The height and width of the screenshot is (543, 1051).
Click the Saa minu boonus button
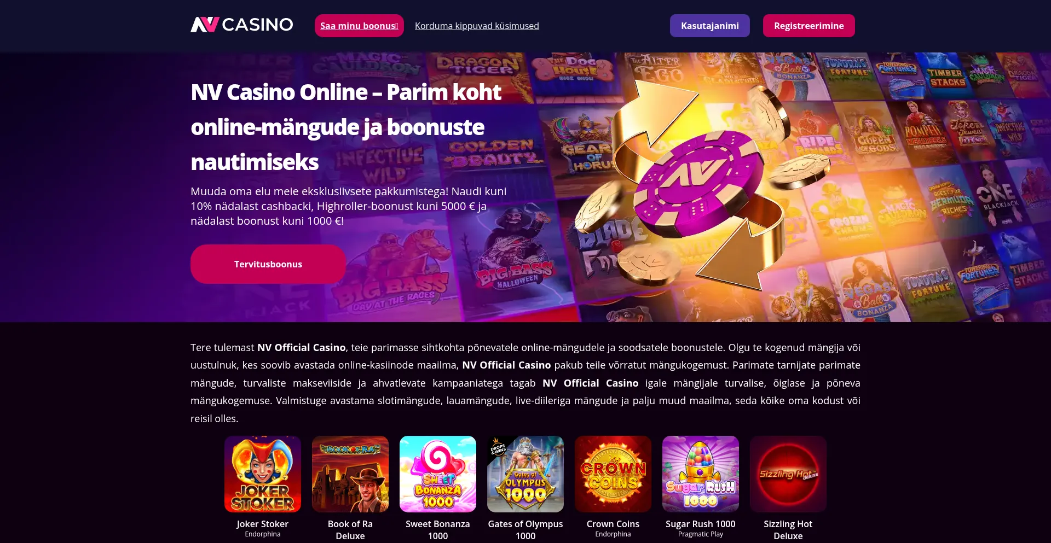pos(359,26)
